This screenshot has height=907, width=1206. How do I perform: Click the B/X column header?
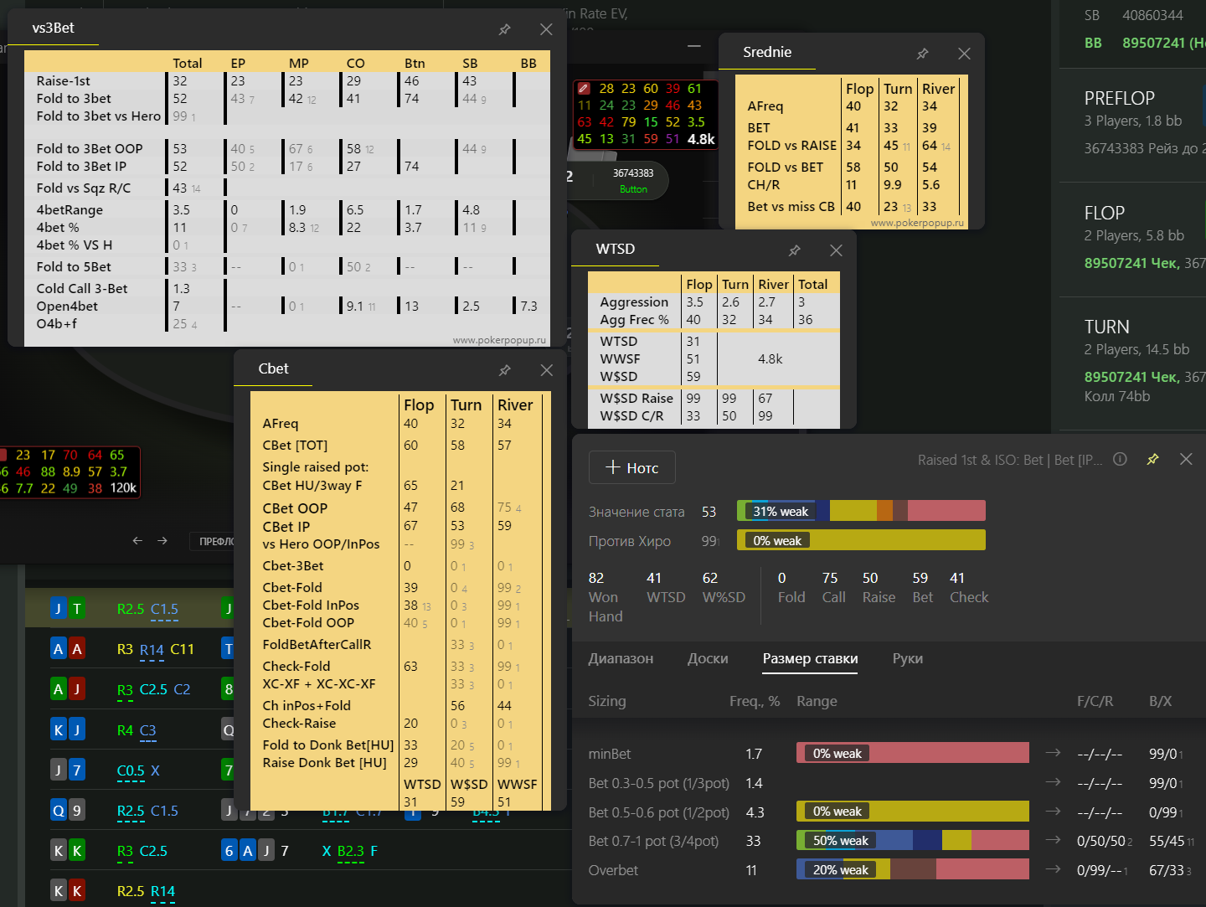(x=1160, y=701)
